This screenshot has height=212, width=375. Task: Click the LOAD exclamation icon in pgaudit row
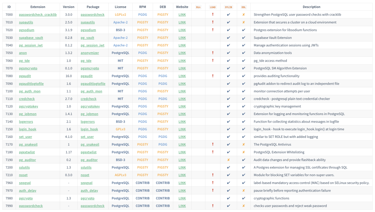coord(212,76)
